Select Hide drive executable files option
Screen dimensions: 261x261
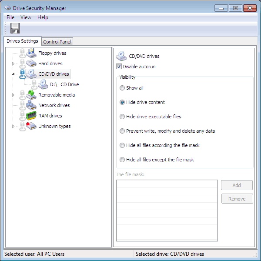tap(122, 117)
